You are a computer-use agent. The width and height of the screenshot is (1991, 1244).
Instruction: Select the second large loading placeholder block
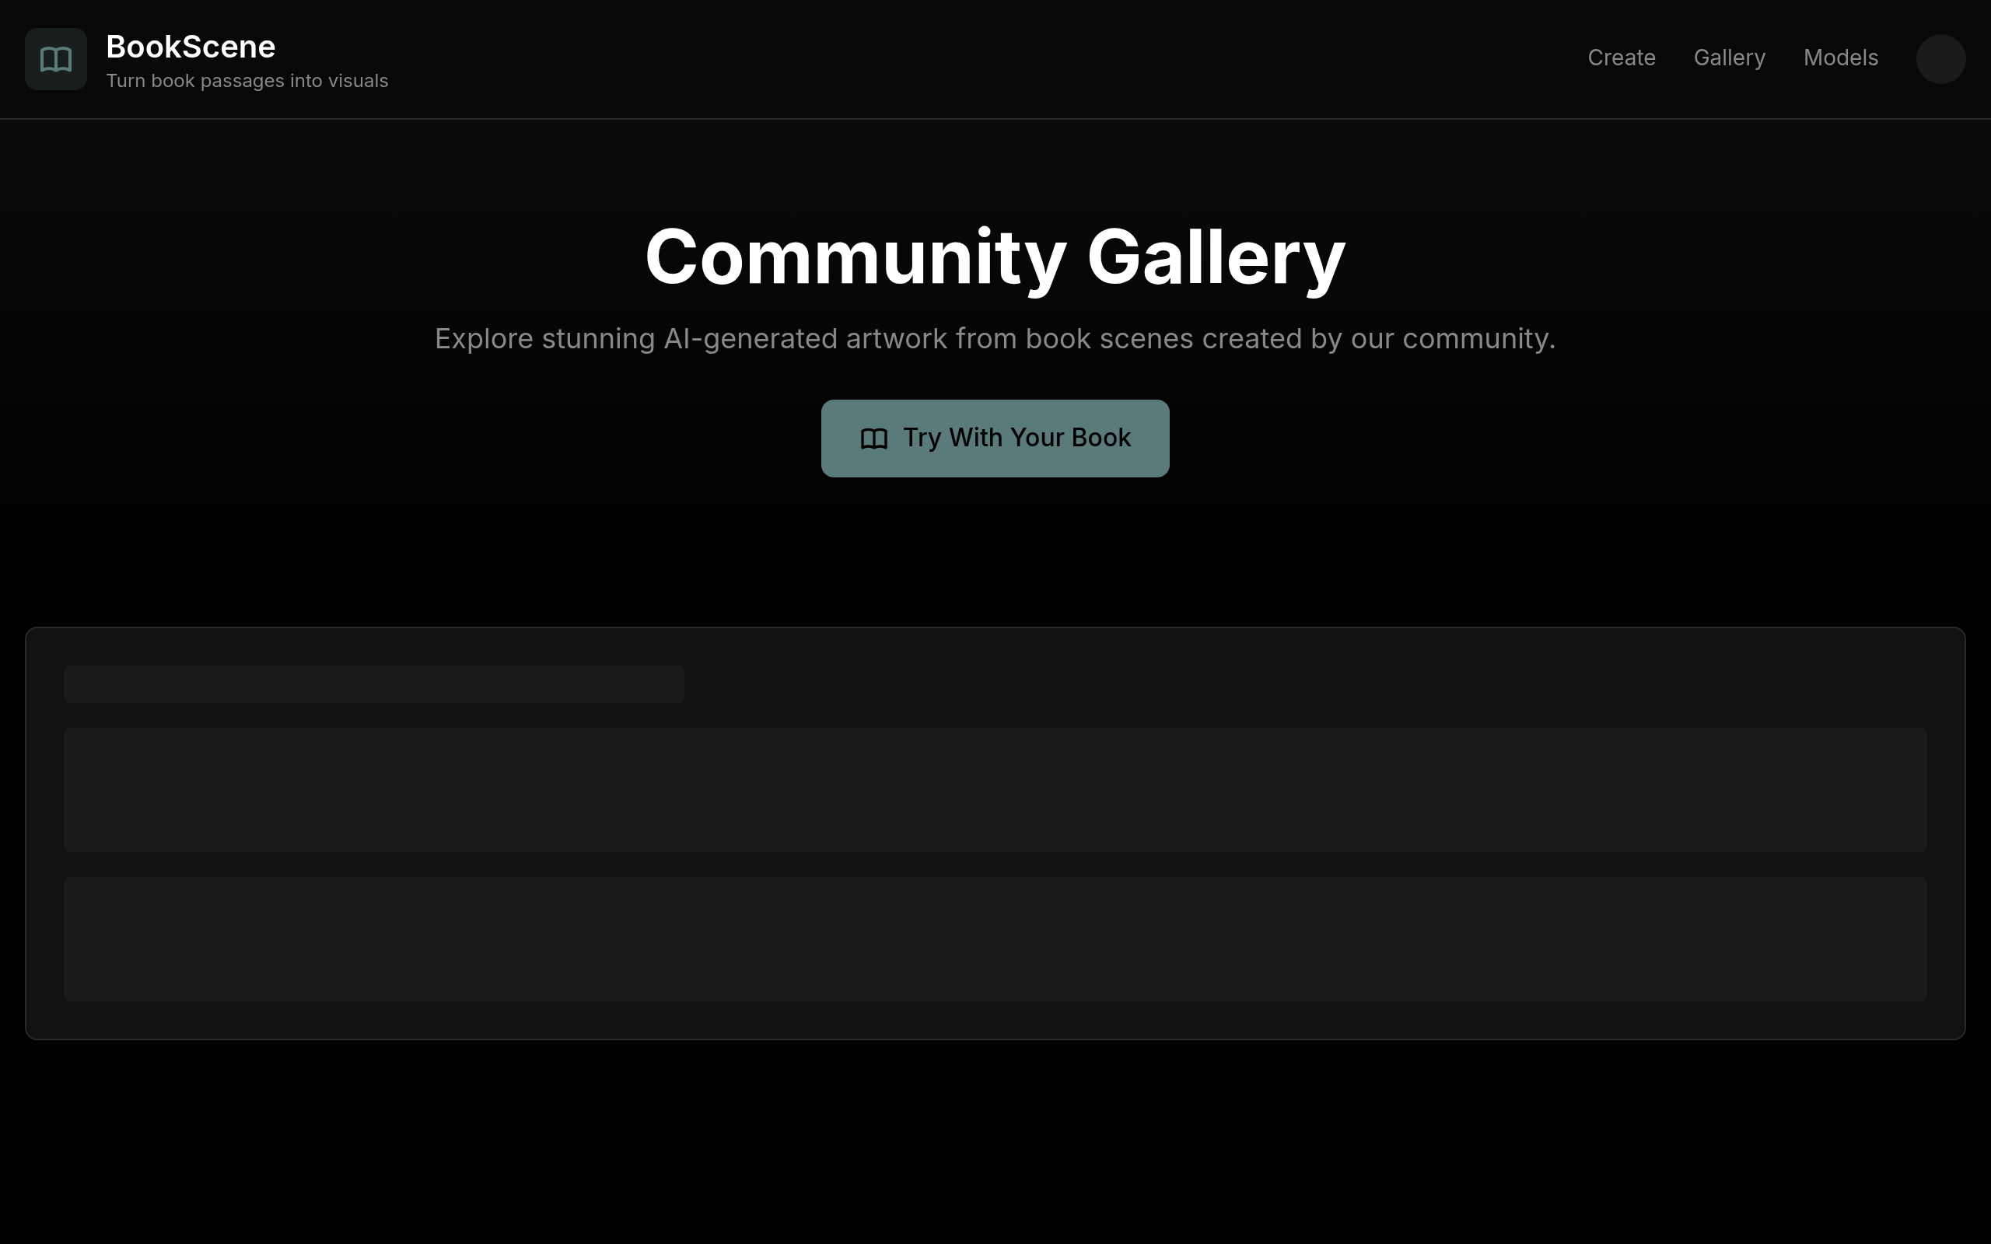(995, 938)
